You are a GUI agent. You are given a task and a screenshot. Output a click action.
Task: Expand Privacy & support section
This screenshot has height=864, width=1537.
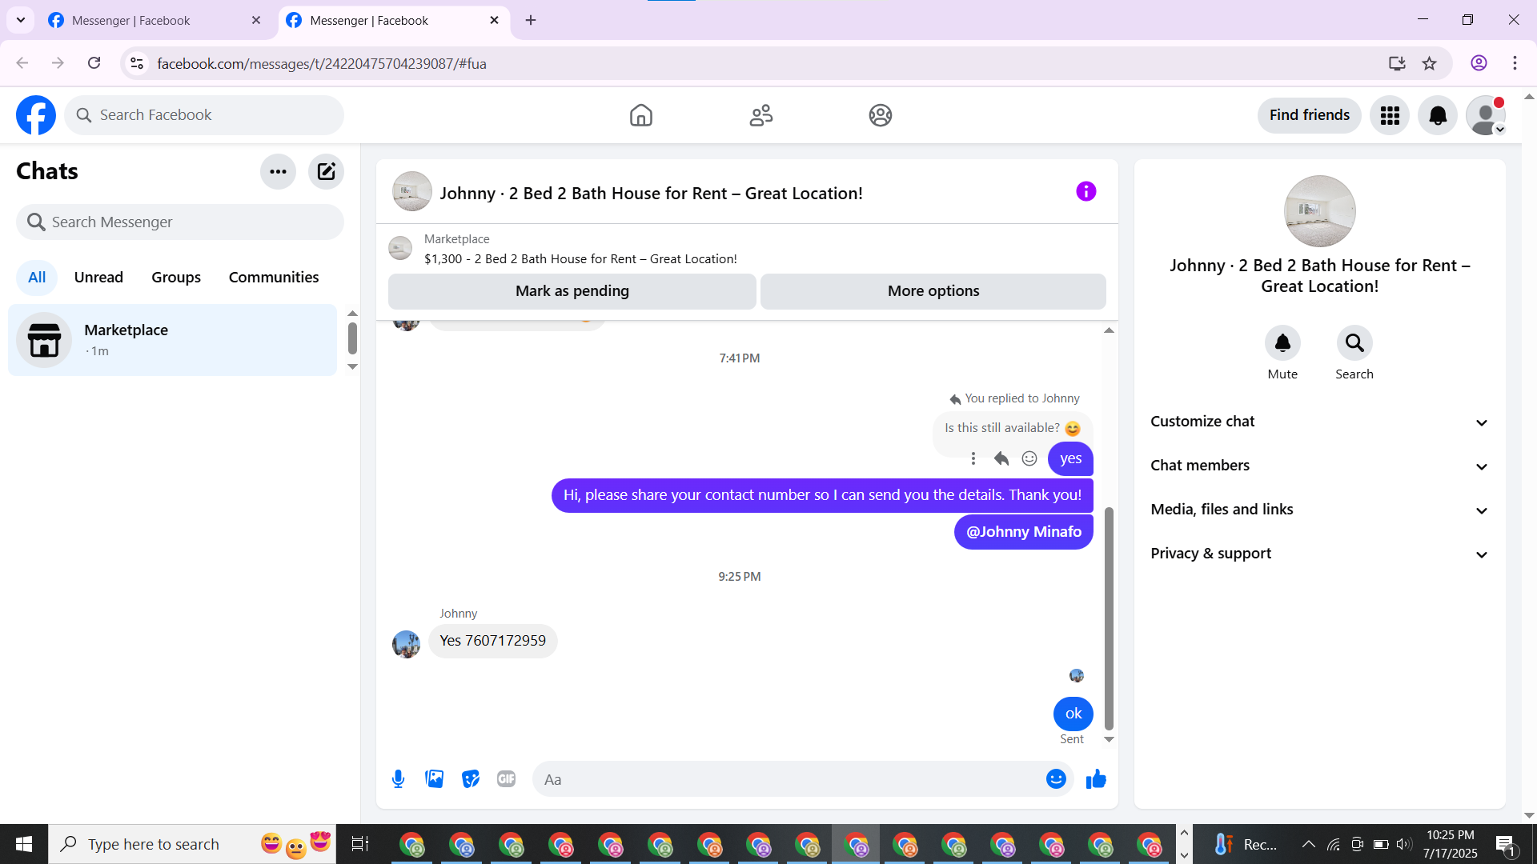point(1319,554)
